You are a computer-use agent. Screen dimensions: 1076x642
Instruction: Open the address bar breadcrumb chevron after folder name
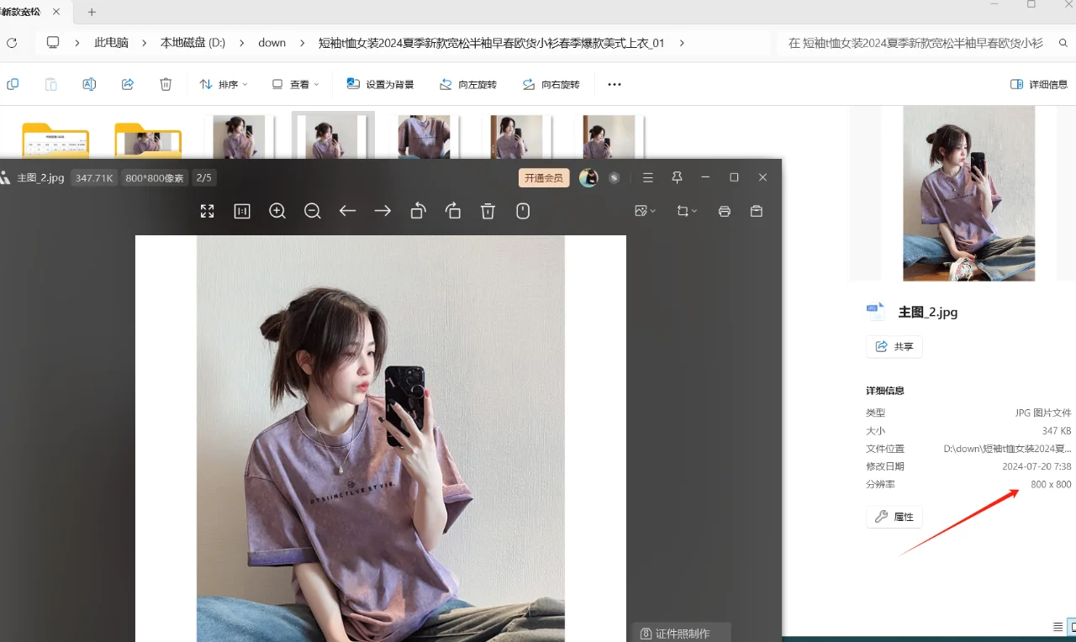682,42
